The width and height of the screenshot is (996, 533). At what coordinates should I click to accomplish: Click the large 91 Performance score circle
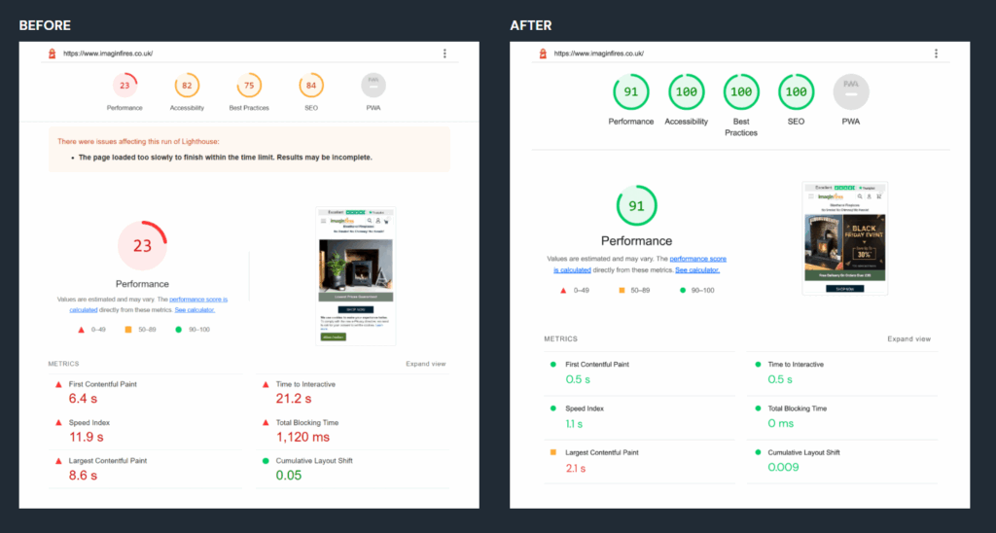(636, 206)
